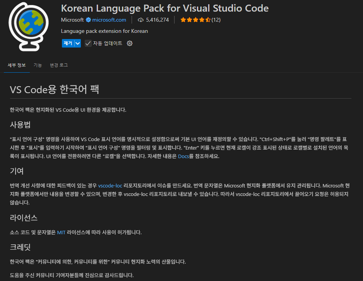Click the 기여 section heading

pyautogui.click(x=17, y=171)
